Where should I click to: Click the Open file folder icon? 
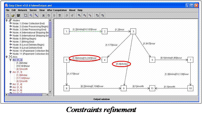click(13, 15)
